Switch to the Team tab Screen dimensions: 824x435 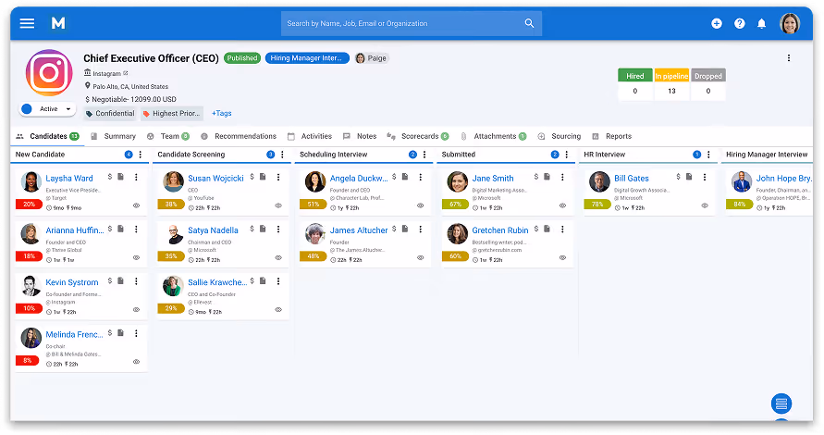pyautogui.click(x=168, y=136)
